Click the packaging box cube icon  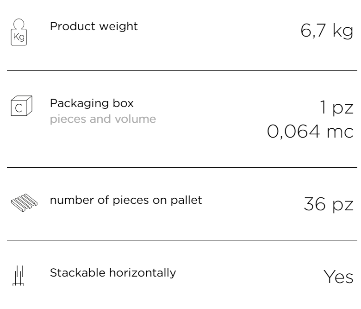point(22,106)
